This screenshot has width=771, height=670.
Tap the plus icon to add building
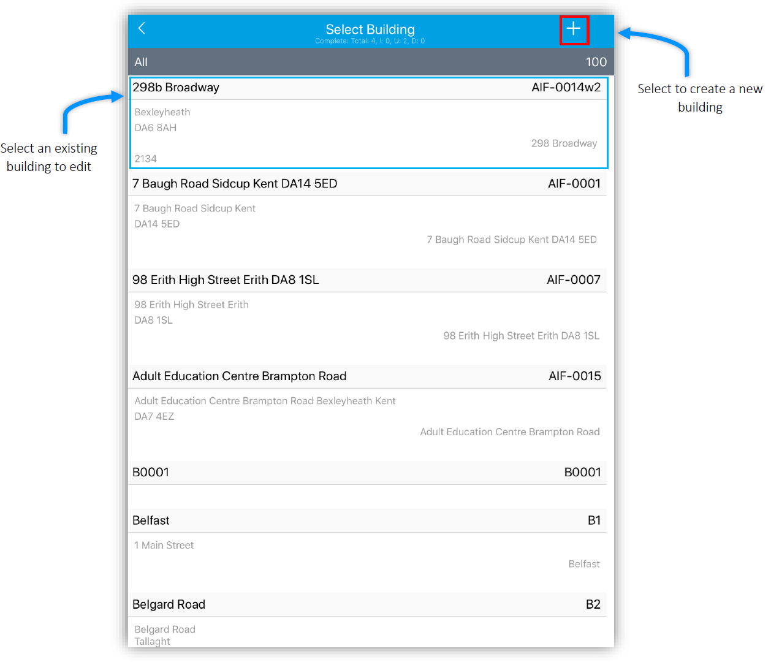[574, 29]
